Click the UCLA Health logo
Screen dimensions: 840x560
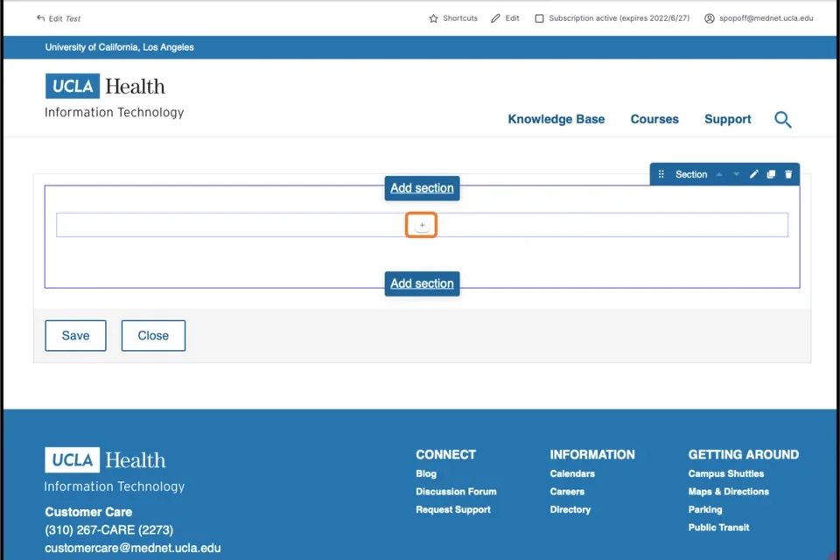coord(105,86)
